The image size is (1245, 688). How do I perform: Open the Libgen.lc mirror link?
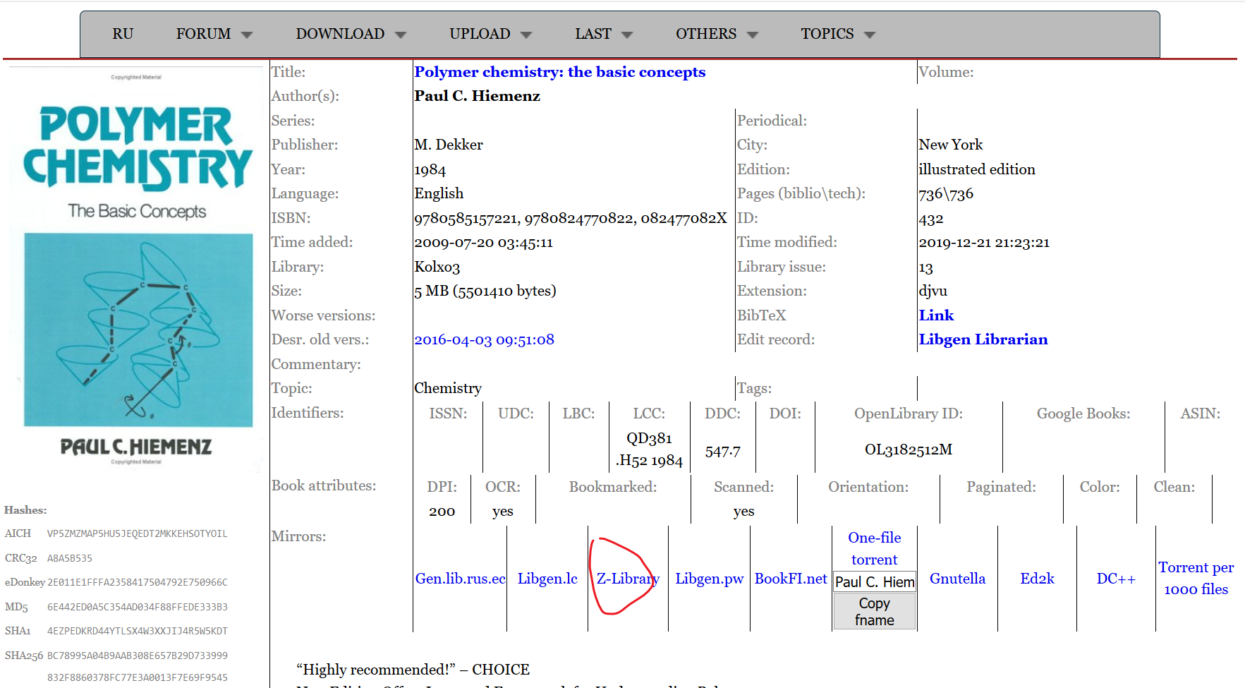click(x=547, y=578)
